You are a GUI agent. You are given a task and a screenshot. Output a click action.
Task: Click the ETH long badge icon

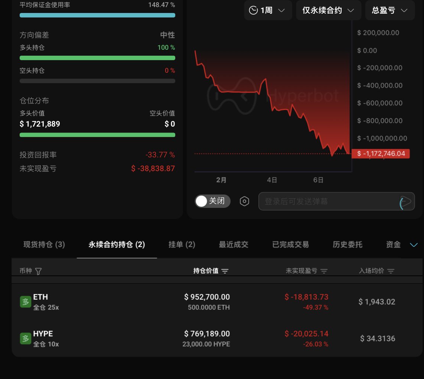point(25,302)
